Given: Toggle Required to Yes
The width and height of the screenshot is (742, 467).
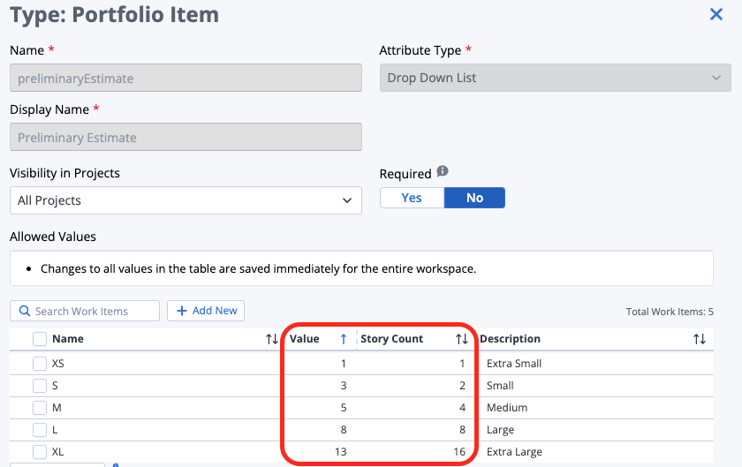Looking at the screenshot, I should point(412,198).
